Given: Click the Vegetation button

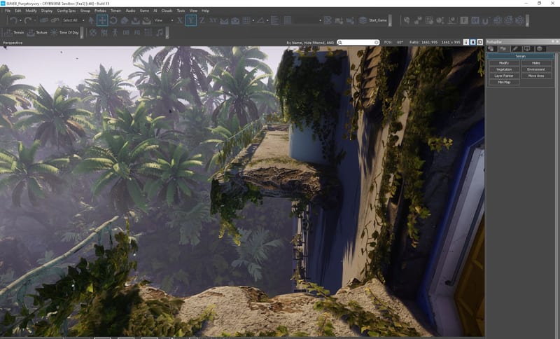Looking at the screenshot, I should pos(504,69).
